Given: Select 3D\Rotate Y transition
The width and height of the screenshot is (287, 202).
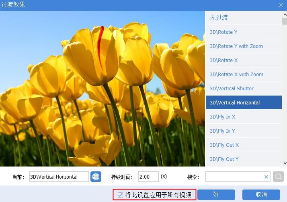Looking at the screenshot, I should (244, 32).
